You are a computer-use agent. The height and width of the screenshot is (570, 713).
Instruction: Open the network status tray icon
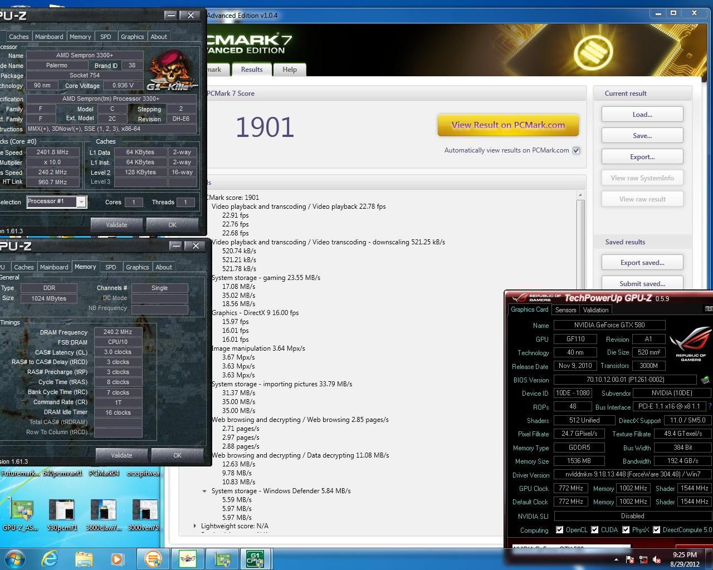click(644, 559)
